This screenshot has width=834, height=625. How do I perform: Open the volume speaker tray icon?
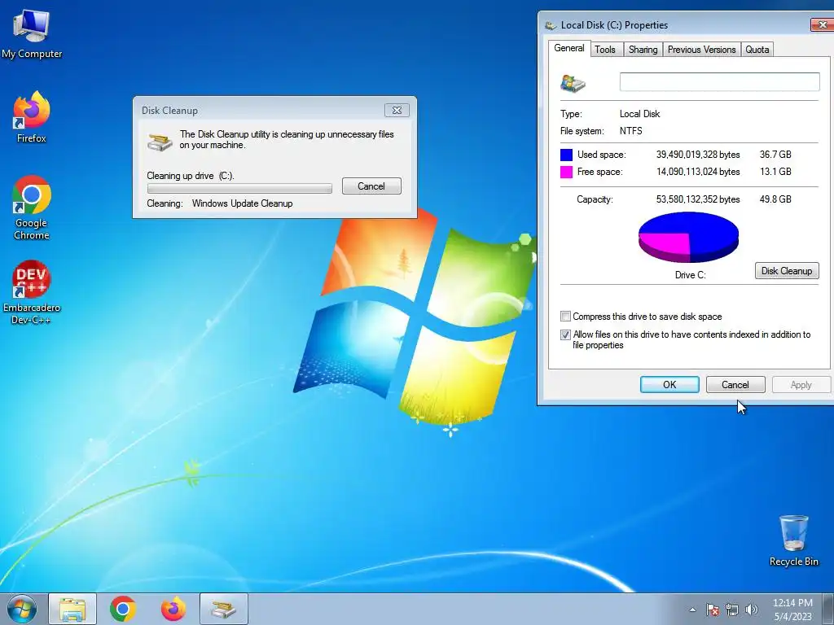pyautogui.click(x=752, y=610)
